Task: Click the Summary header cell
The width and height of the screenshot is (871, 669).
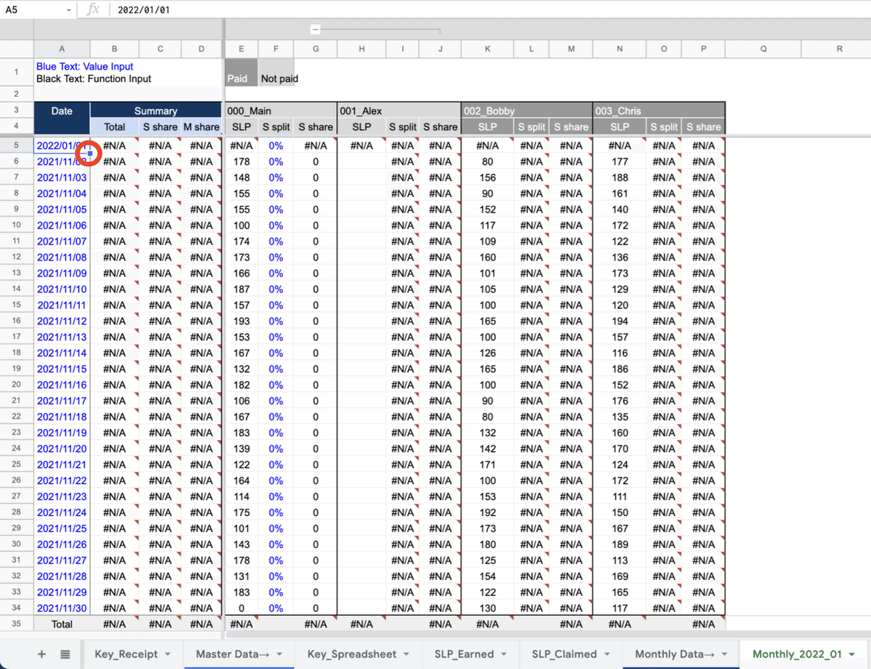Action: [x=155, y=111]
